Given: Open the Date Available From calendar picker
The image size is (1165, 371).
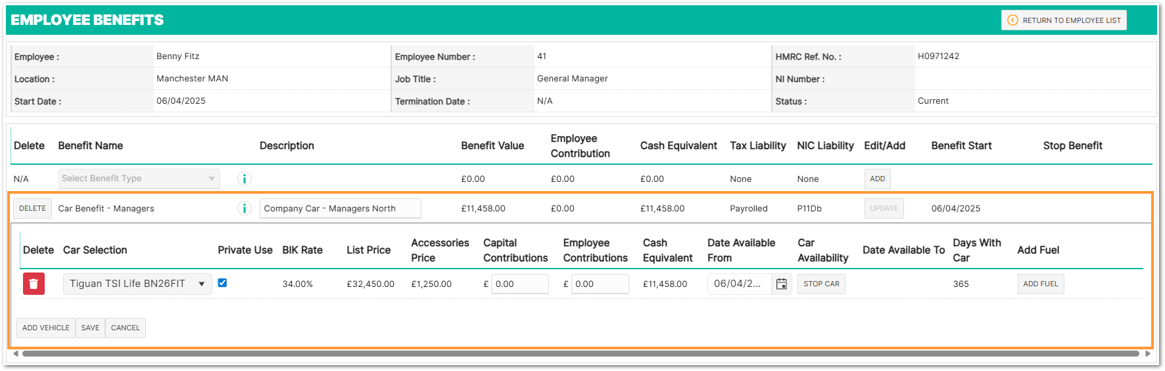Looking at the screenshot, I should pos(781,284).
